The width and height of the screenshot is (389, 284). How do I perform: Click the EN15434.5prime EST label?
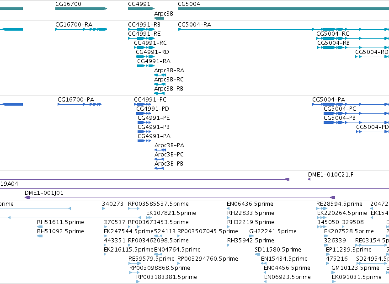click(284, 259)
